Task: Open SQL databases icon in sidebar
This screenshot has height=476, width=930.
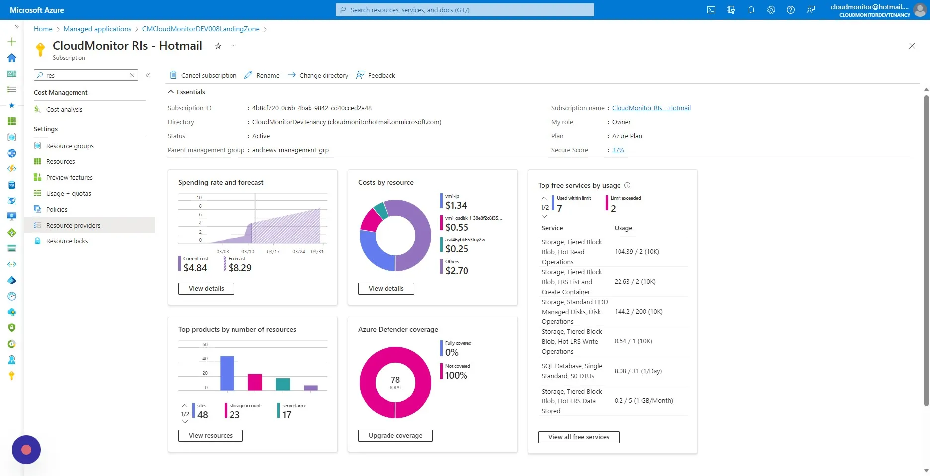Action: tap(12, 185)
